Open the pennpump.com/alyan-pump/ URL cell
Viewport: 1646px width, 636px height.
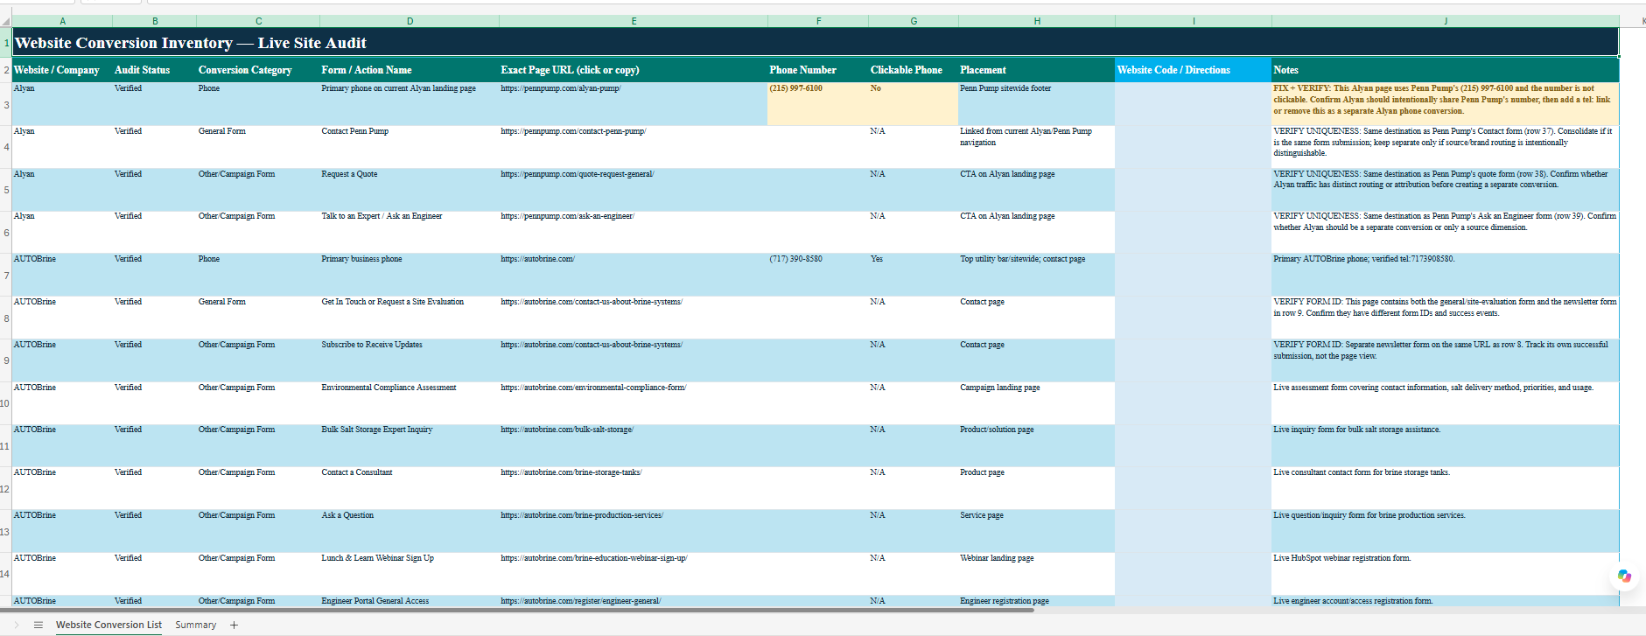click(x=634, y=104)
